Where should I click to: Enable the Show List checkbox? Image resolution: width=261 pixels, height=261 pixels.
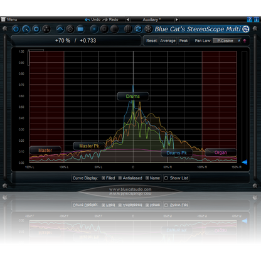click(166, 178)
